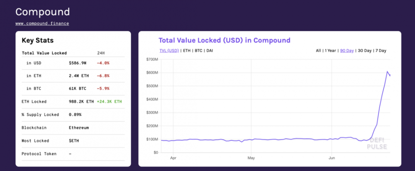This screenshot has width=415, height=171.
Task: Switch chart denomination to DAI
Action: coord(210,51)
